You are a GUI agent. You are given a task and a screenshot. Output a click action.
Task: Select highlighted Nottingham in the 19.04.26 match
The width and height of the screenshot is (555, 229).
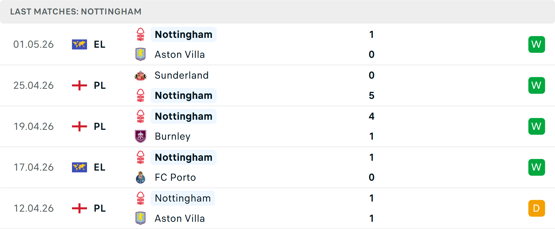[x=184, y=116]
